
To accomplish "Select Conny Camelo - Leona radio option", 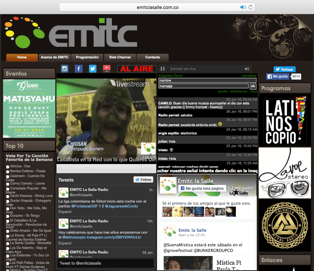I will 7,184.
